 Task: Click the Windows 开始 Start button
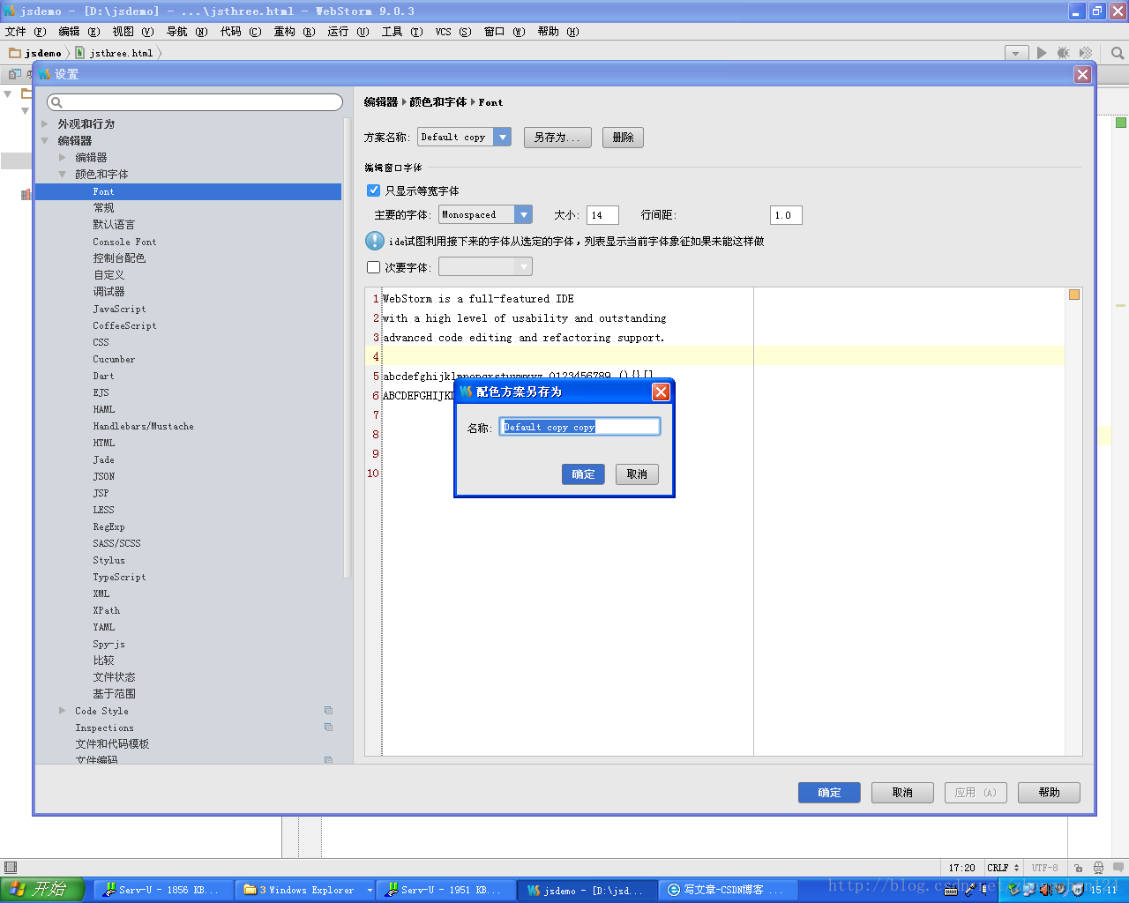(42, 890)
